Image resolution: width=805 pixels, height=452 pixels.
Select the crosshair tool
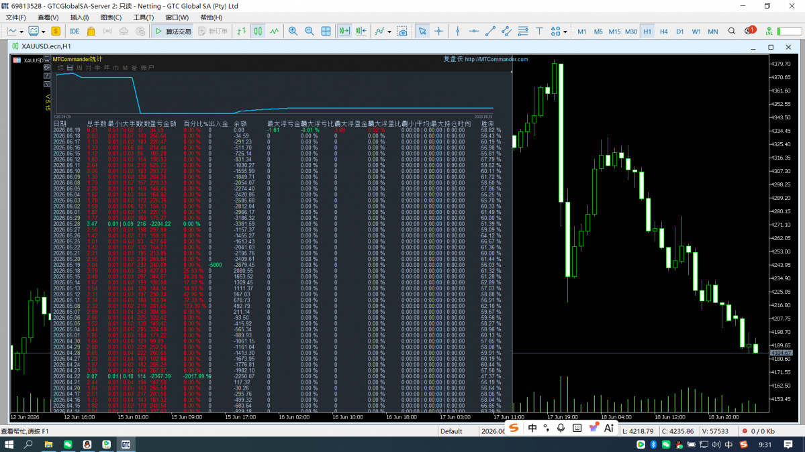438,32
